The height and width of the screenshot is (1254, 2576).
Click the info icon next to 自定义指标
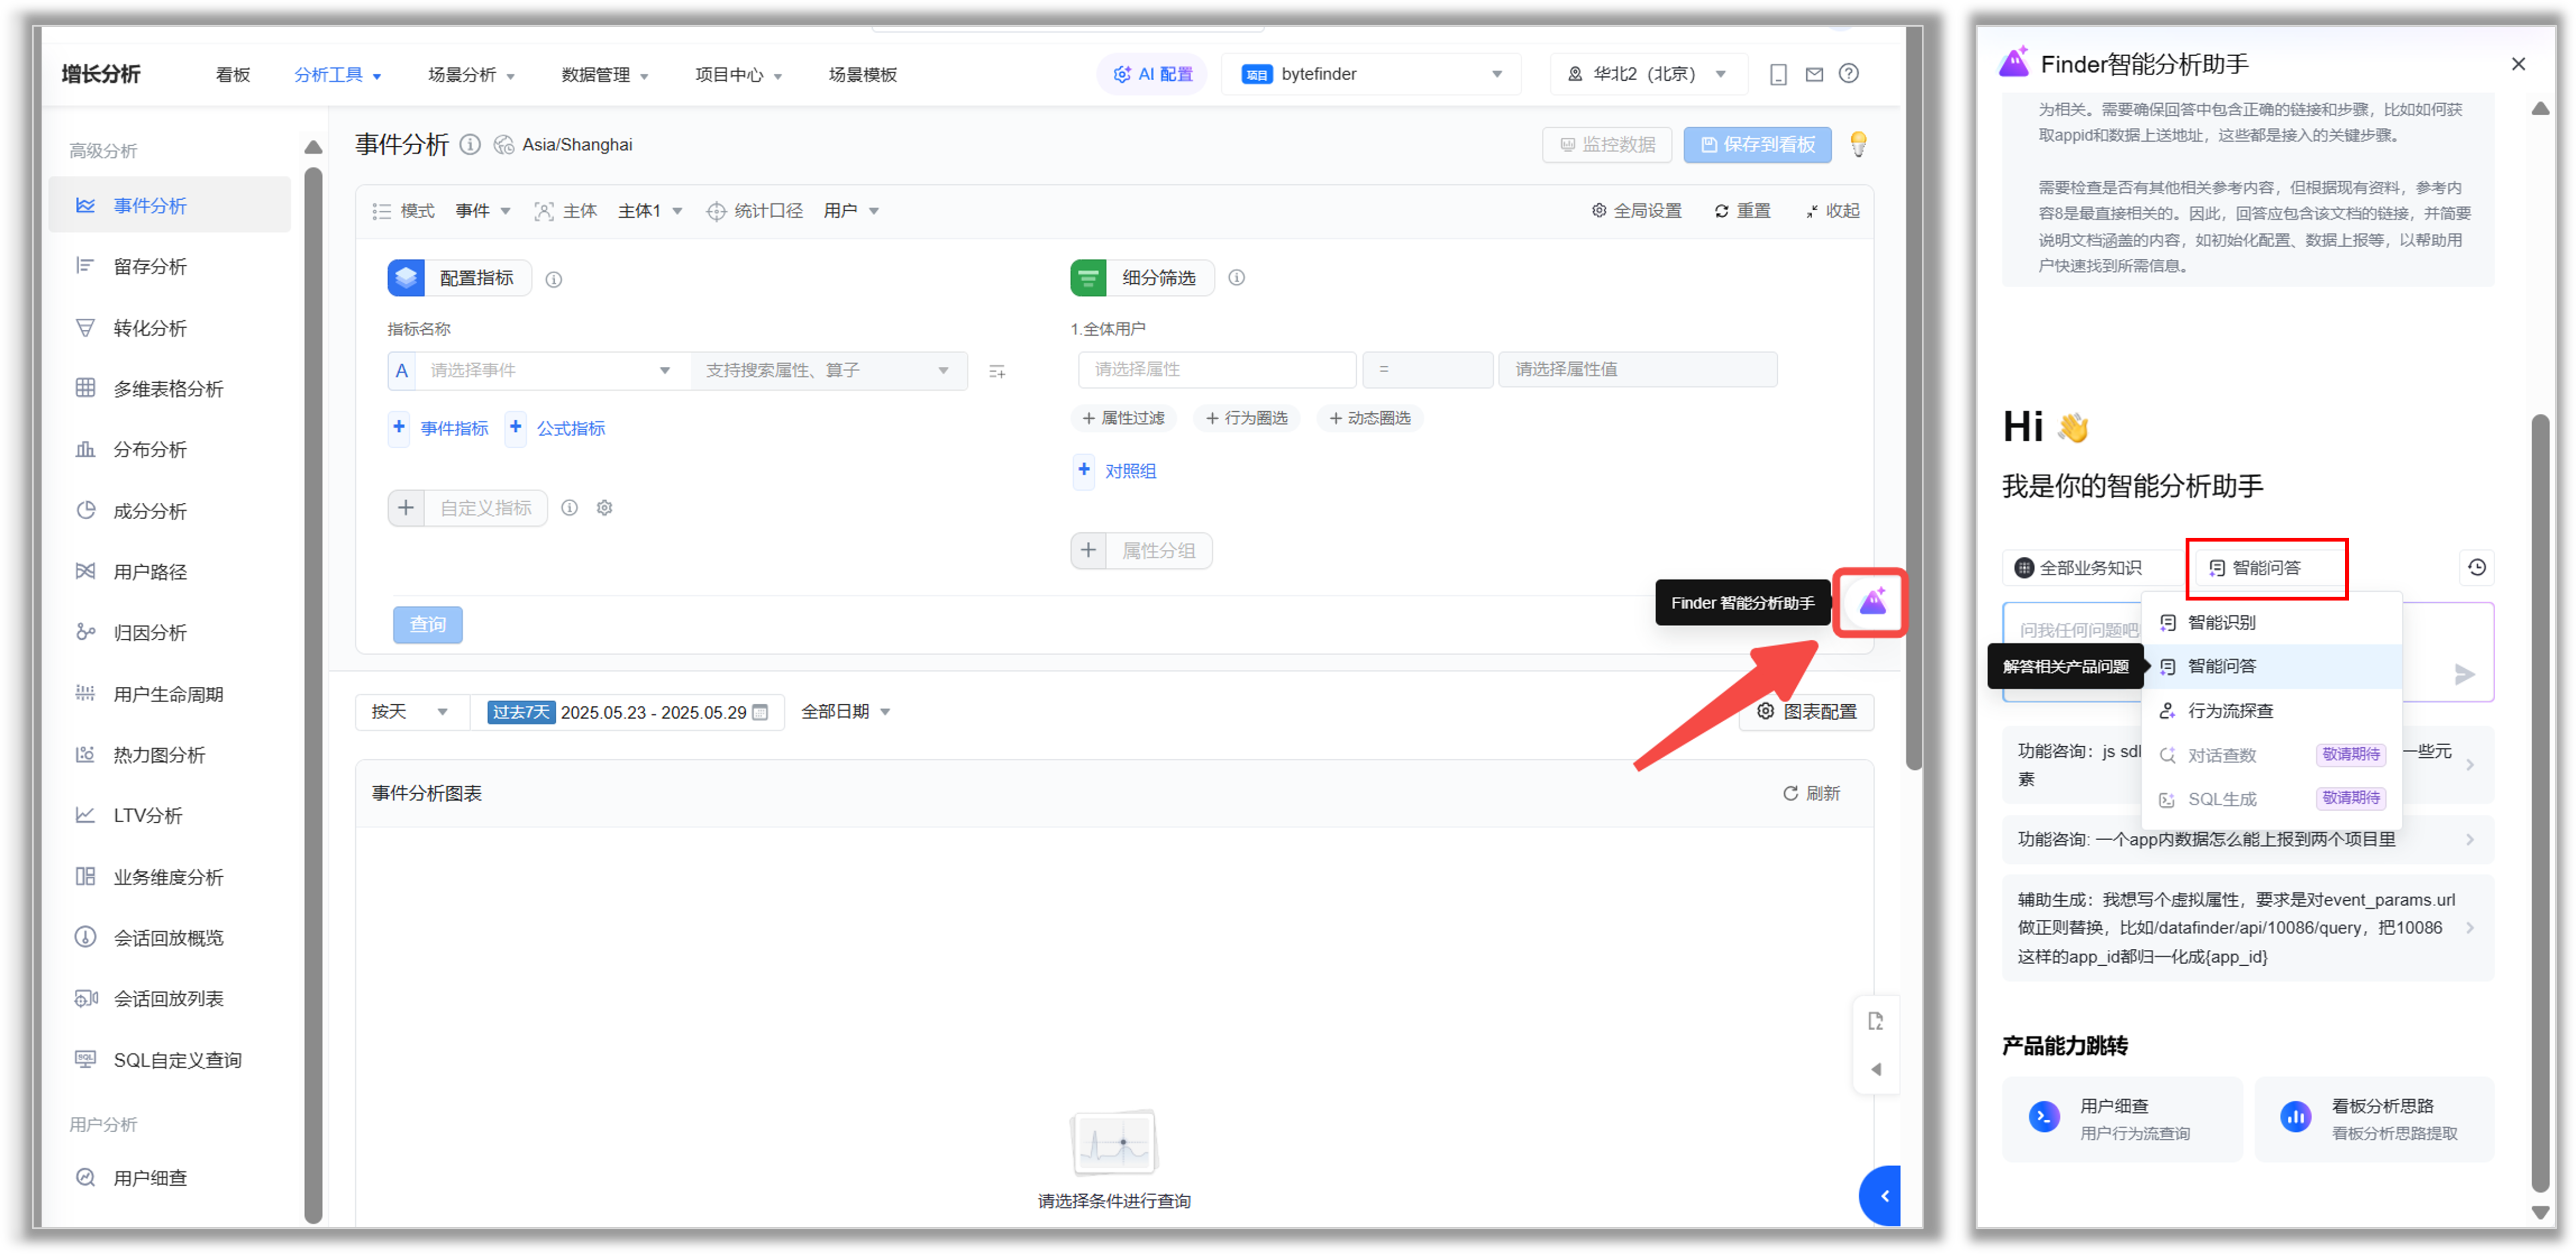[x=569, y=508]
